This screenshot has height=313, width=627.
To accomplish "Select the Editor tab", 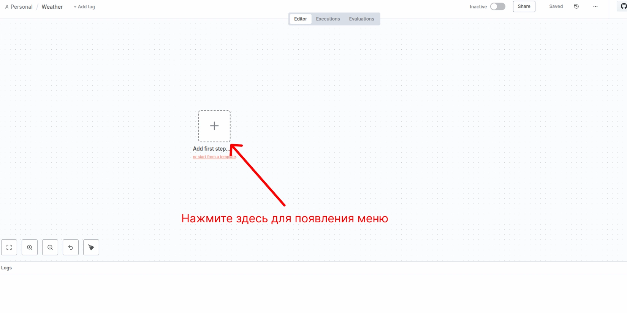I will pyautogui.click(x=301, y=19).
